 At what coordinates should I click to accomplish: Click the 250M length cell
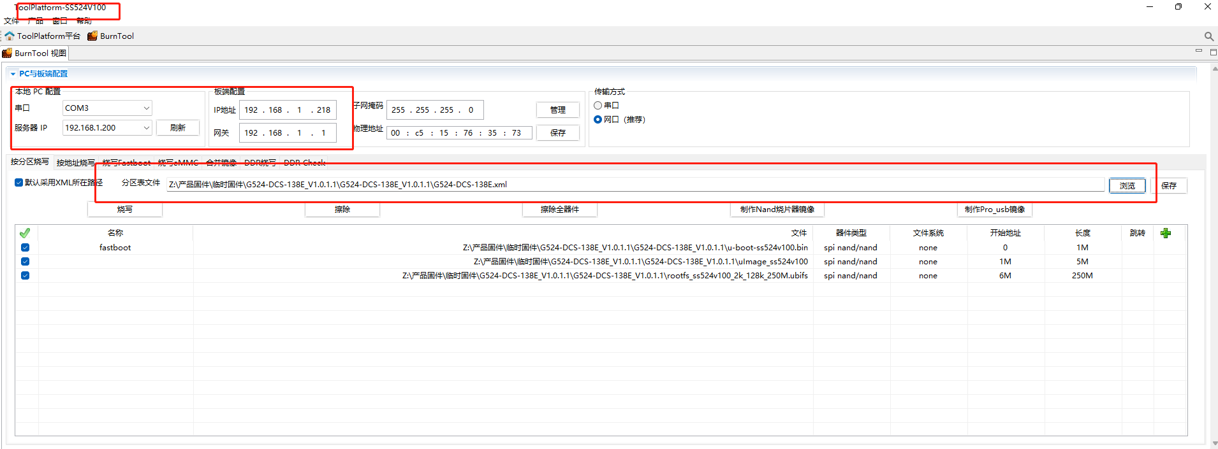click(1083, 276)
